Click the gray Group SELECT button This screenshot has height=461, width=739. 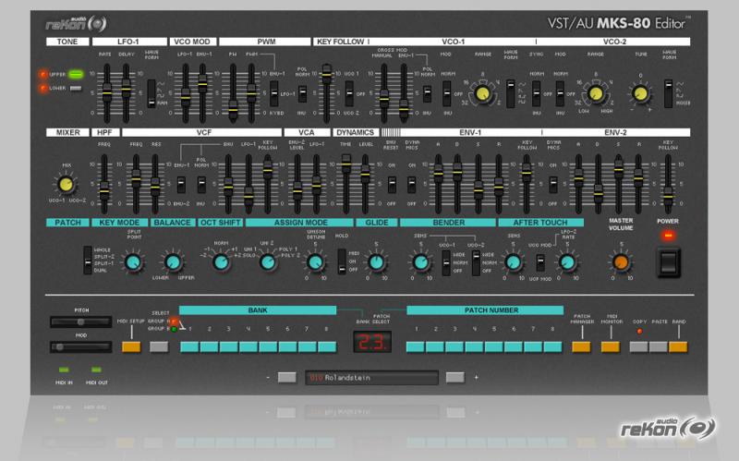point(159,347)
